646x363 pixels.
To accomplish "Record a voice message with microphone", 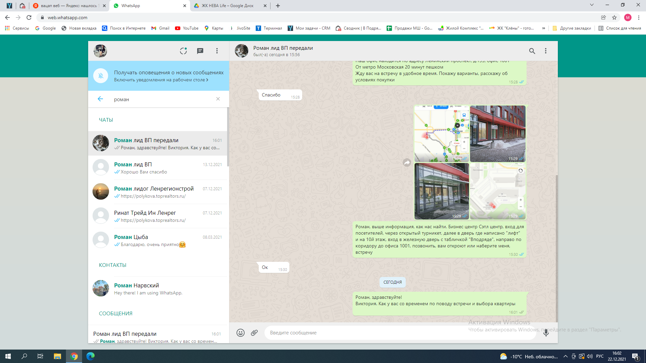I will [546, 333].
